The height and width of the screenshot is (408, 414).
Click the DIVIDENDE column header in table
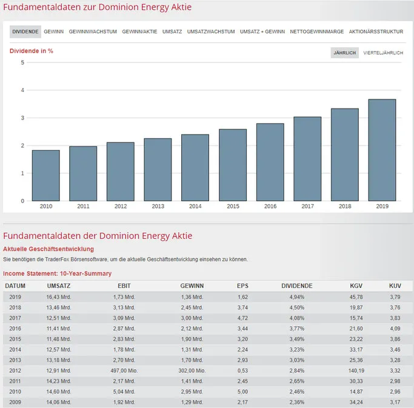tap(297, 286)
